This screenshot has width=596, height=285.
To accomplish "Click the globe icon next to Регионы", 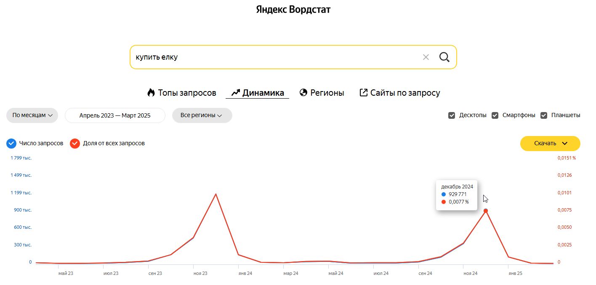I will 303,93.
